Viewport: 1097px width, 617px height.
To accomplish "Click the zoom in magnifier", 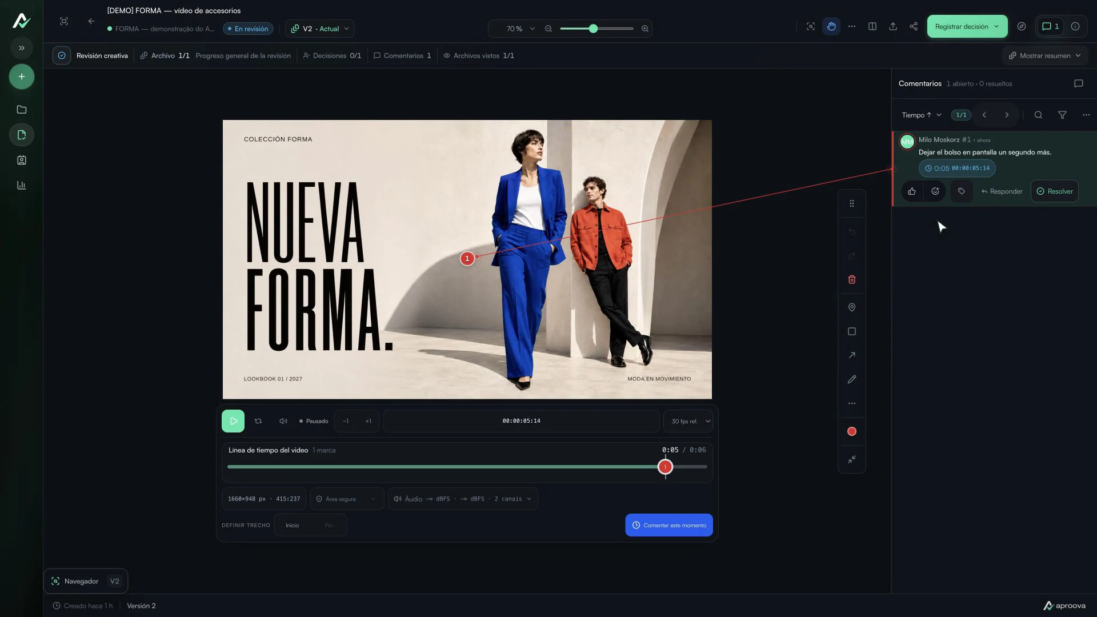I will pyautogui.click(x=645, y=29).
